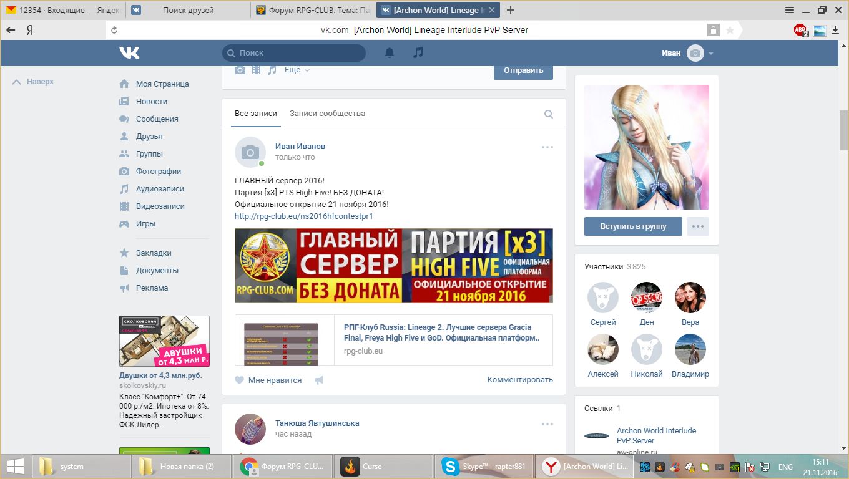849x479 pixels.
Task: Open member Вера's avatar
Action: (x=690, y=298)
